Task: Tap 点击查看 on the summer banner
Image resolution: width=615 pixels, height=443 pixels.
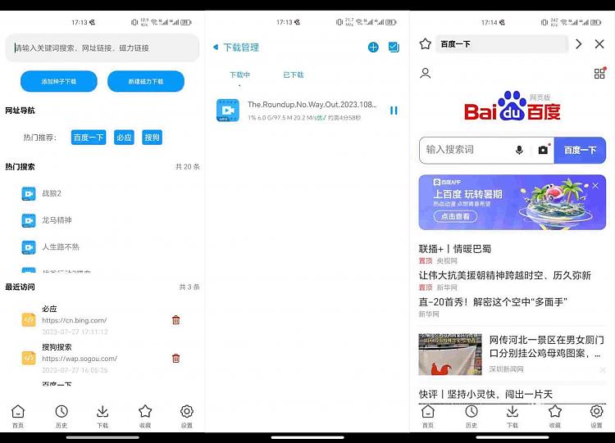Action: 455,217
